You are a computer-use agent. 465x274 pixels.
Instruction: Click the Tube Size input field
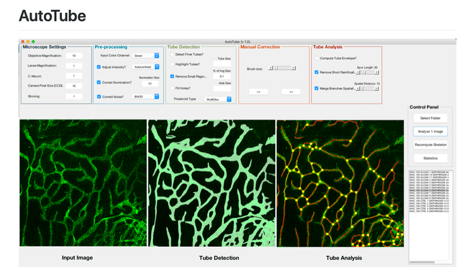tap(222, 63)
